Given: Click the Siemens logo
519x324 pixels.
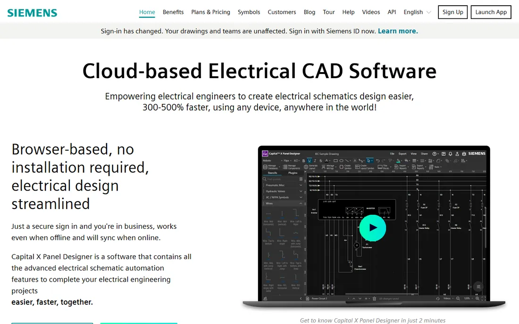Looking at the screenshot, I should pos(32,13).
